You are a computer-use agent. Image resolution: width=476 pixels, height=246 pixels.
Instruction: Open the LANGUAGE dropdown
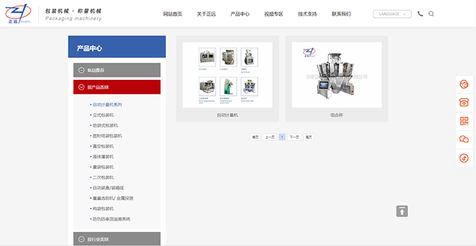(x=392, y=14)
